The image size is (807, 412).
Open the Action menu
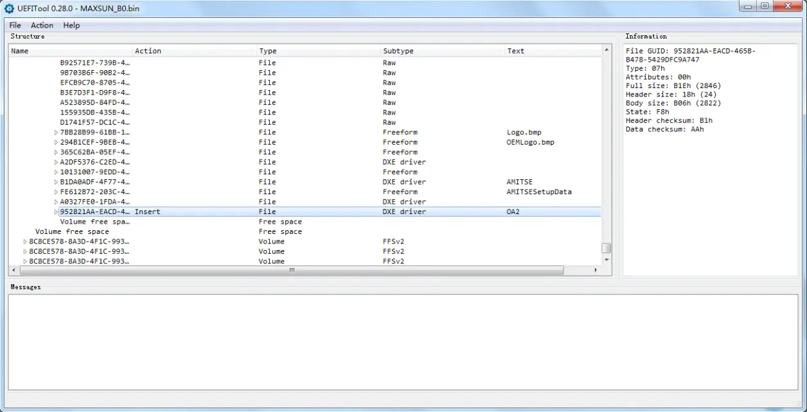[x=42, y=25]
